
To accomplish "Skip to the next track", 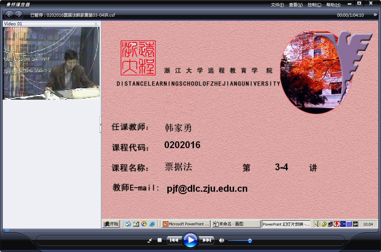I will (x=207, y=240).
